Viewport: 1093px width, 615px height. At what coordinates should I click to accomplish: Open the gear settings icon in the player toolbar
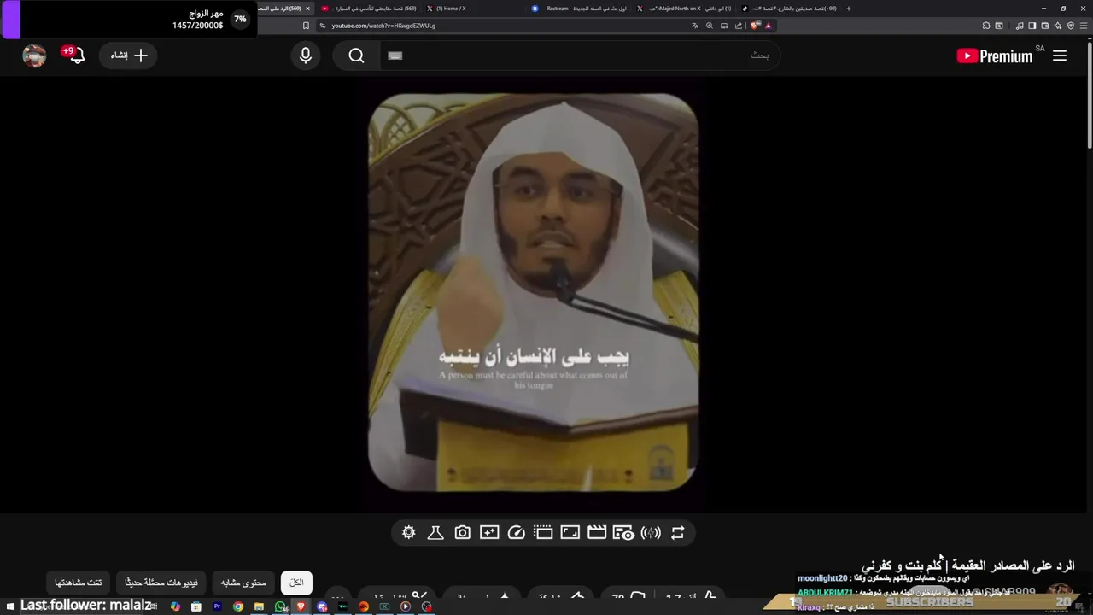point(409,533)
